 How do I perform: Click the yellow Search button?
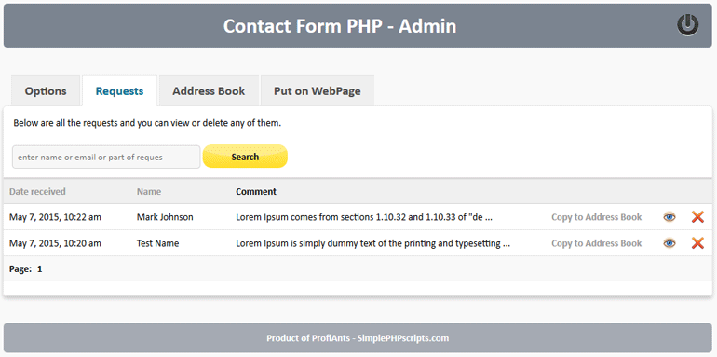(x=245, y=157)
